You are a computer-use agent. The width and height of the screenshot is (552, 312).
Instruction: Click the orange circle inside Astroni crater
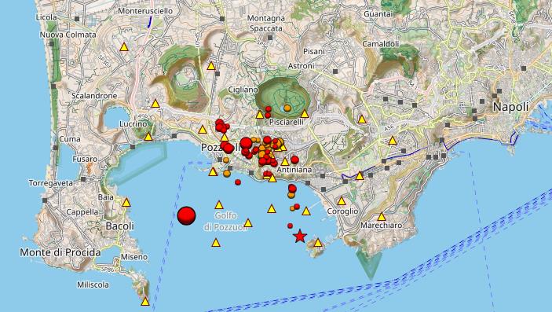[x=287, y=108]
